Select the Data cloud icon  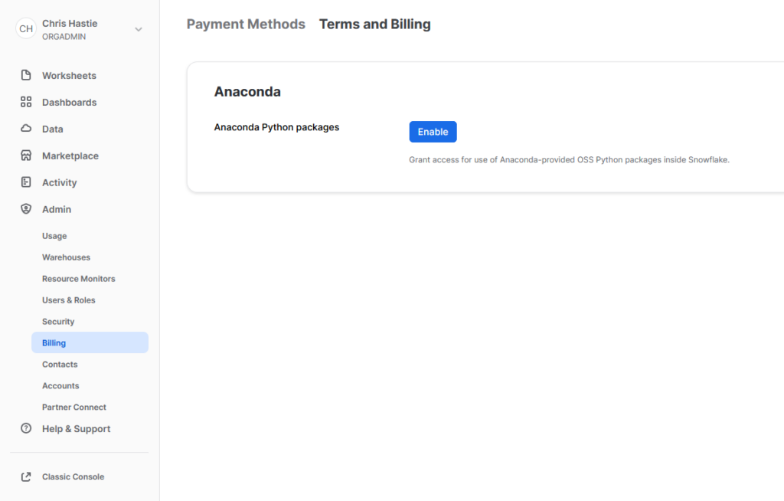[x=26, y=129]
